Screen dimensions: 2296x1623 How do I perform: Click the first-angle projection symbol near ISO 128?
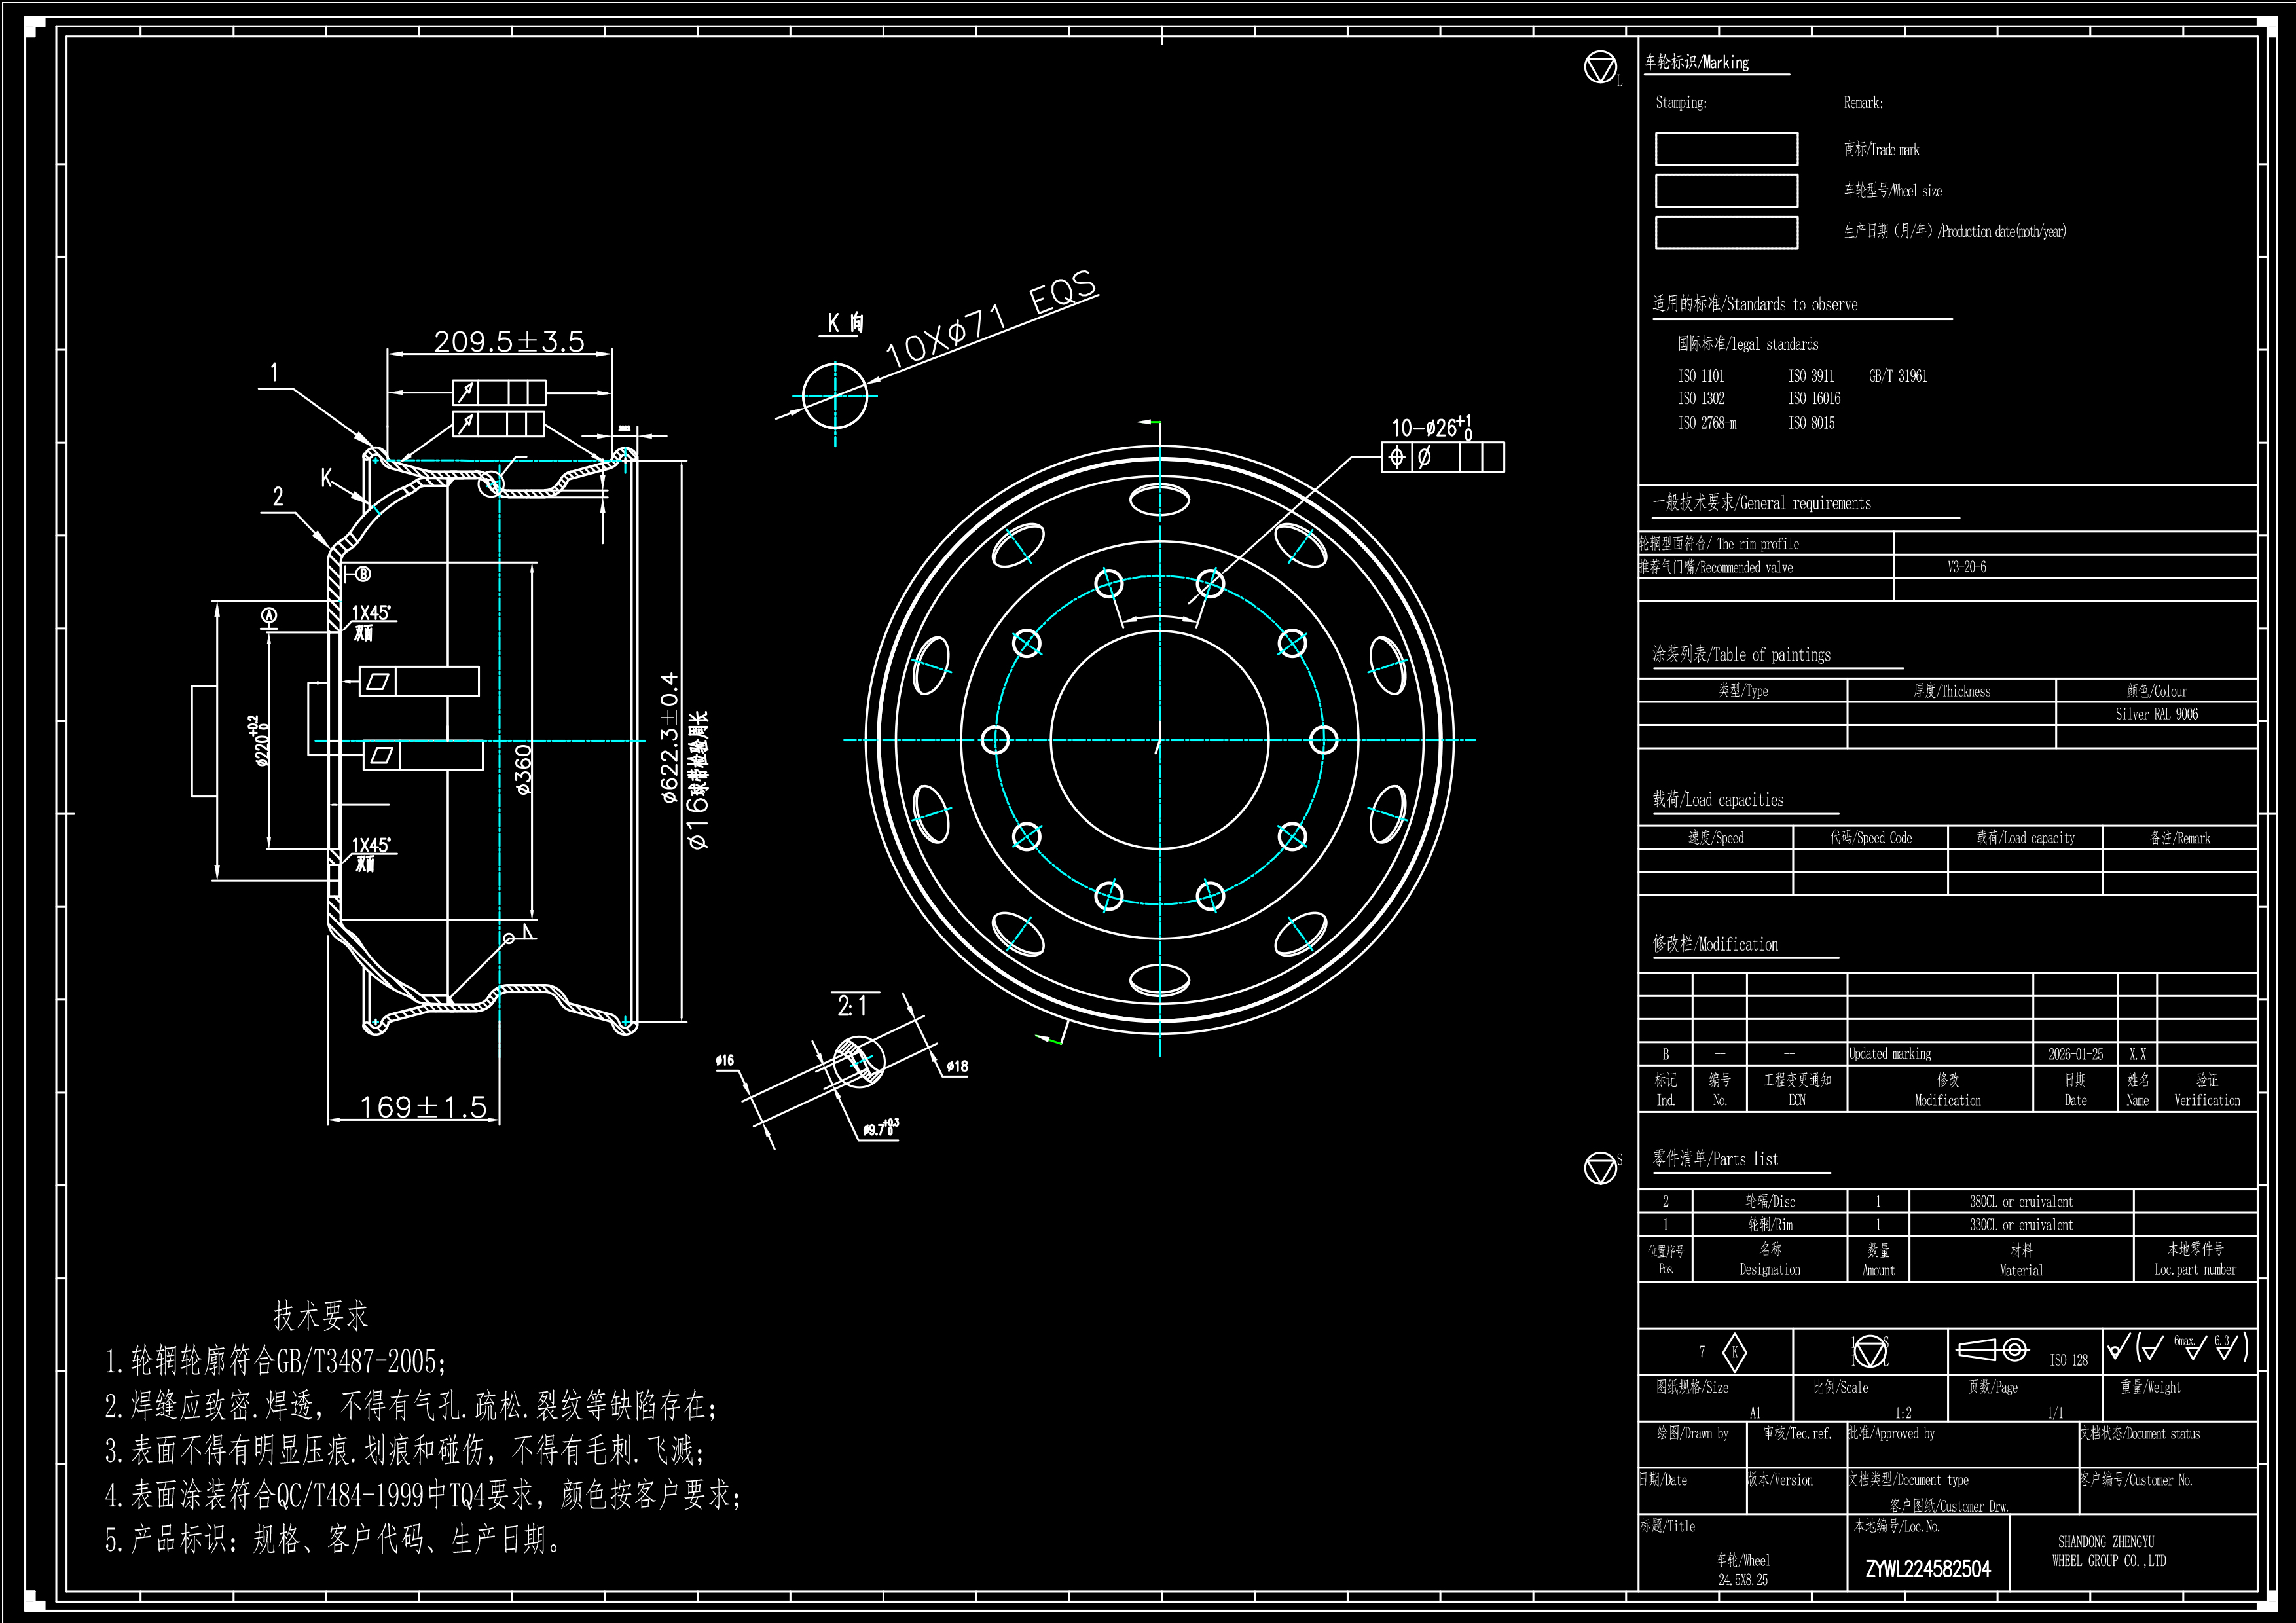[x=1992, y=1351]
